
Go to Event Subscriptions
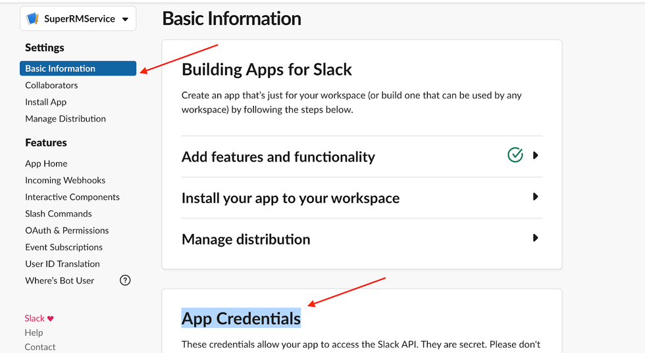click(64, 247)
